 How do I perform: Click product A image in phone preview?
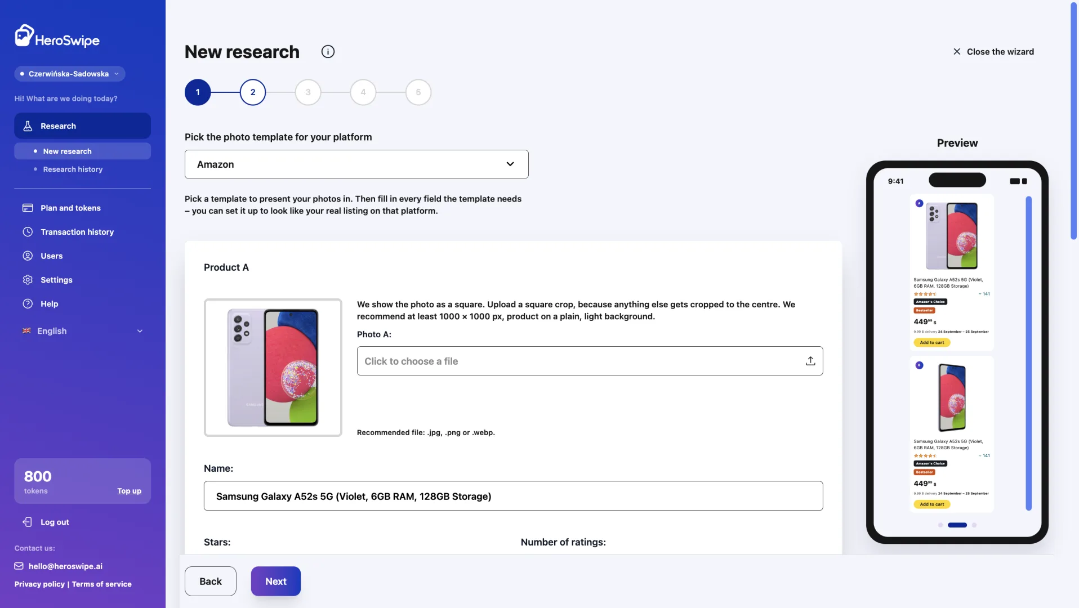(x=952, y=236)
